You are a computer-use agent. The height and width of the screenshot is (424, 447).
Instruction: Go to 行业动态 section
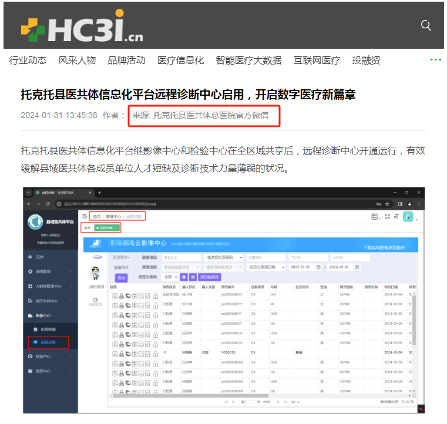28,60
